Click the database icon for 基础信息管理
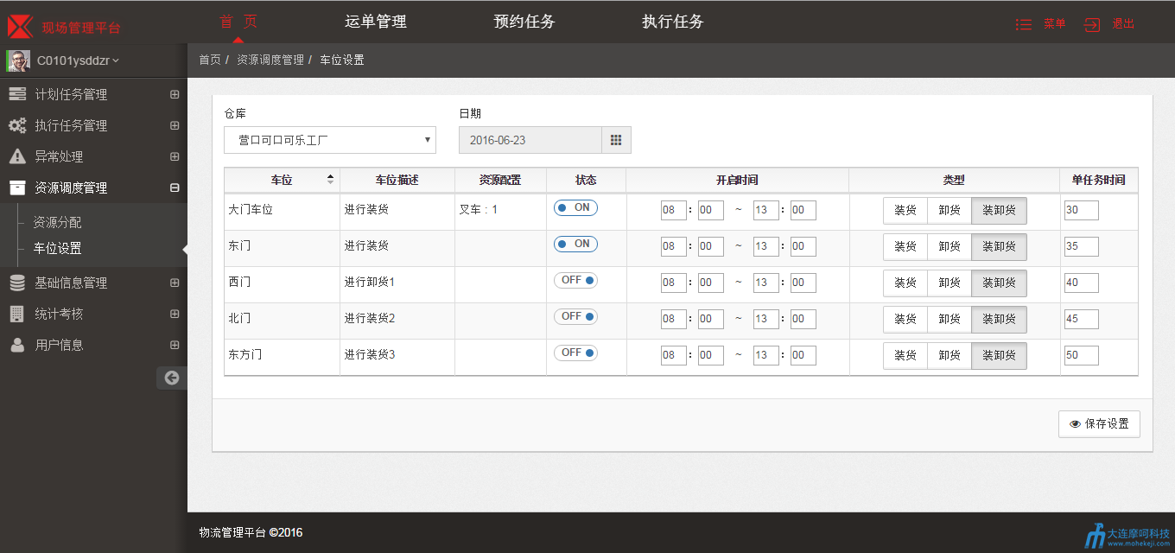This screenshot has width=1175, height=553. pos(17,283)
